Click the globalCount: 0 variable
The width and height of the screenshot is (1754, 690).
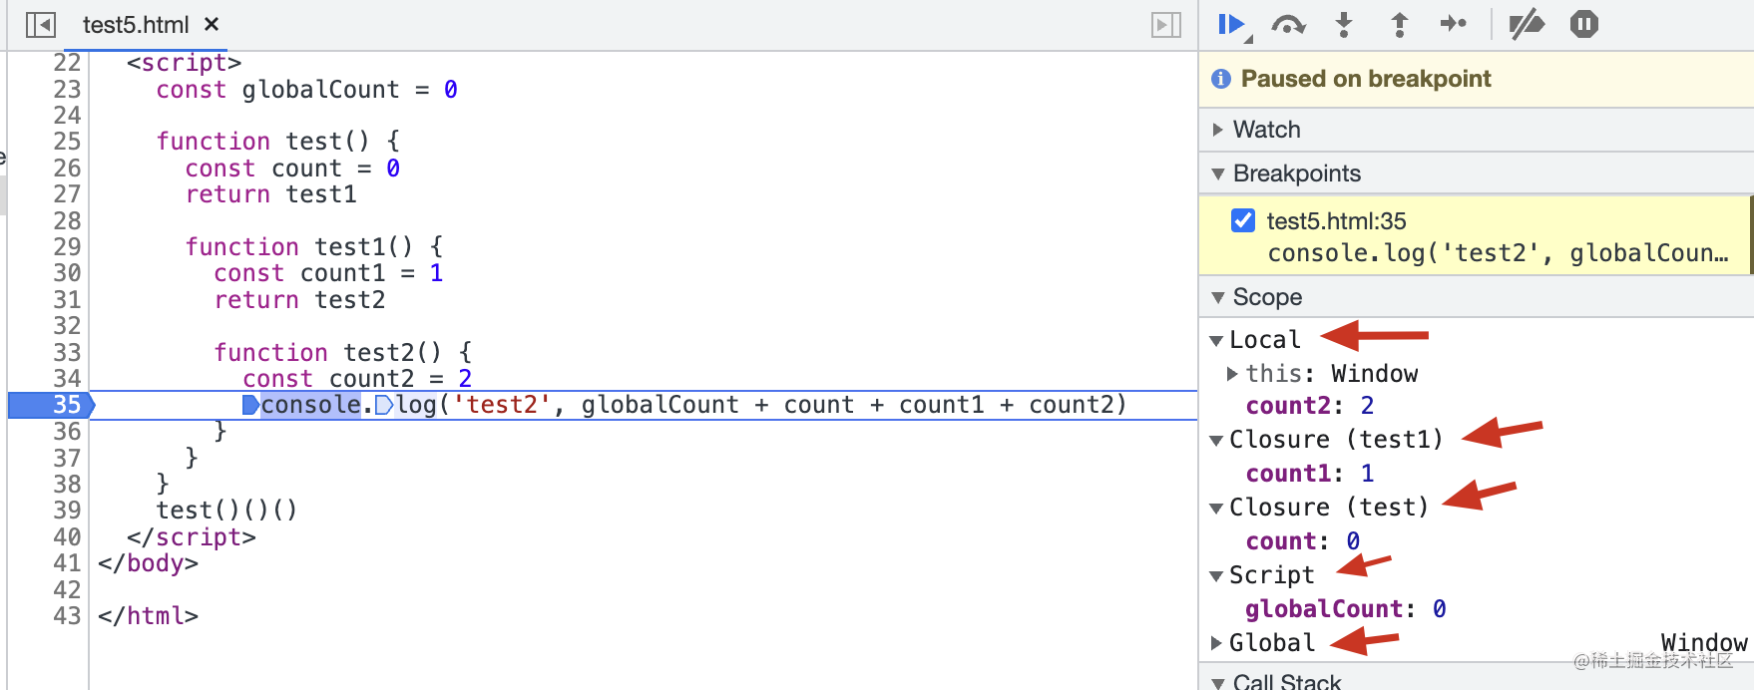click(x=1346, y=609)
